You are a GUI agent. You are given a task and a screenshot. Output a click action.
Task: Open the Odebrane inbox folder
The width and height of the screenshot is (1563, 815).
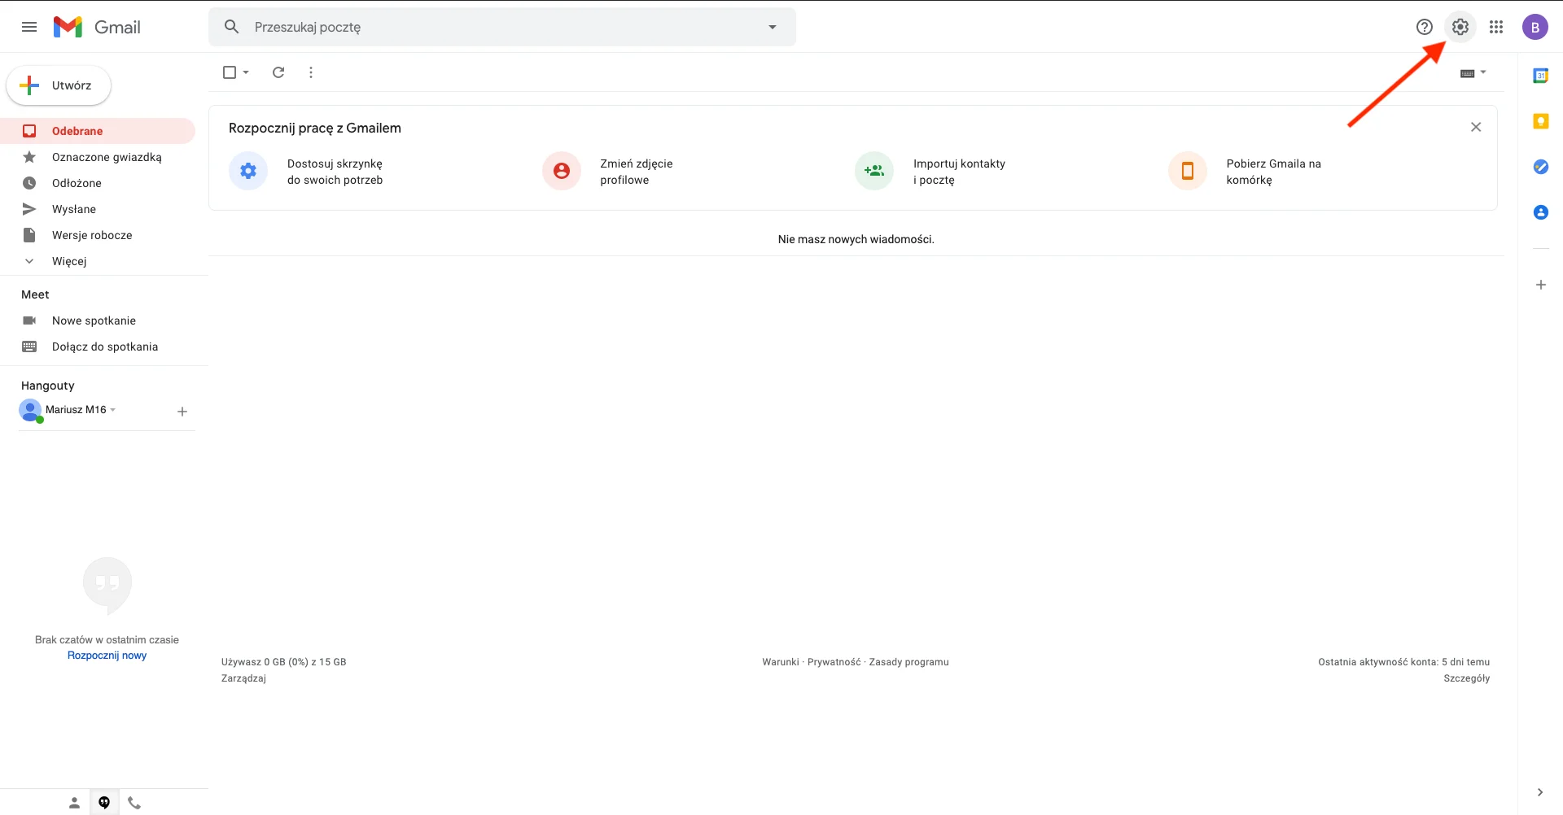(77, 131)
